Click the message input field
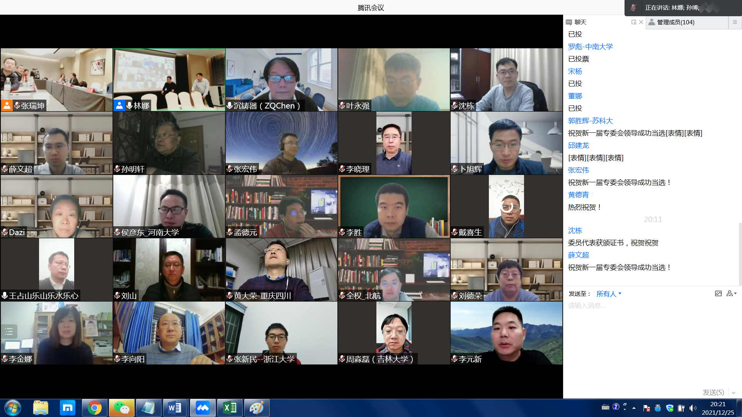The image size is (742, 417). pyautogui.click(x=649, y=340)
